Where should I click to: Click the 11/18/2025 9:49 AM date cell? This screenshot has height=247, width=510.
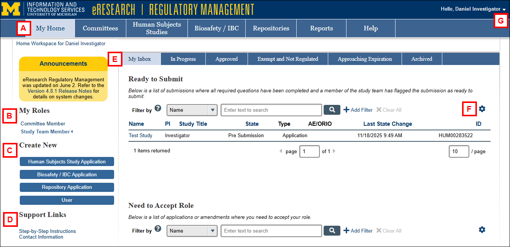pos(380,135)
